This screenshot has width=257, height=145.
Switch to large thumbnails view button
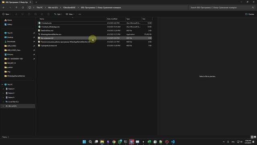255,137
